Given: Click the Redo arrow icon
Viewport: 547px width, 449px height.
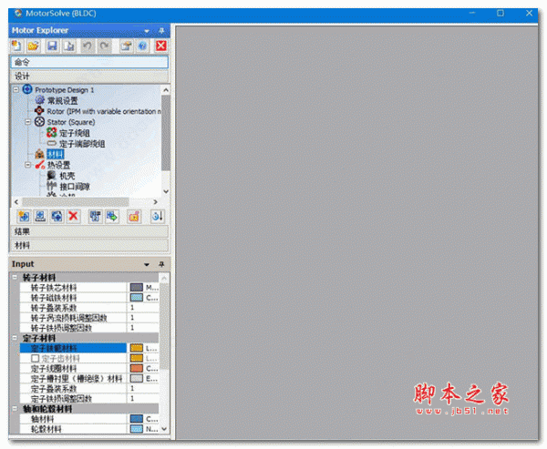Looking at the screenshot, I should point(105,46).
